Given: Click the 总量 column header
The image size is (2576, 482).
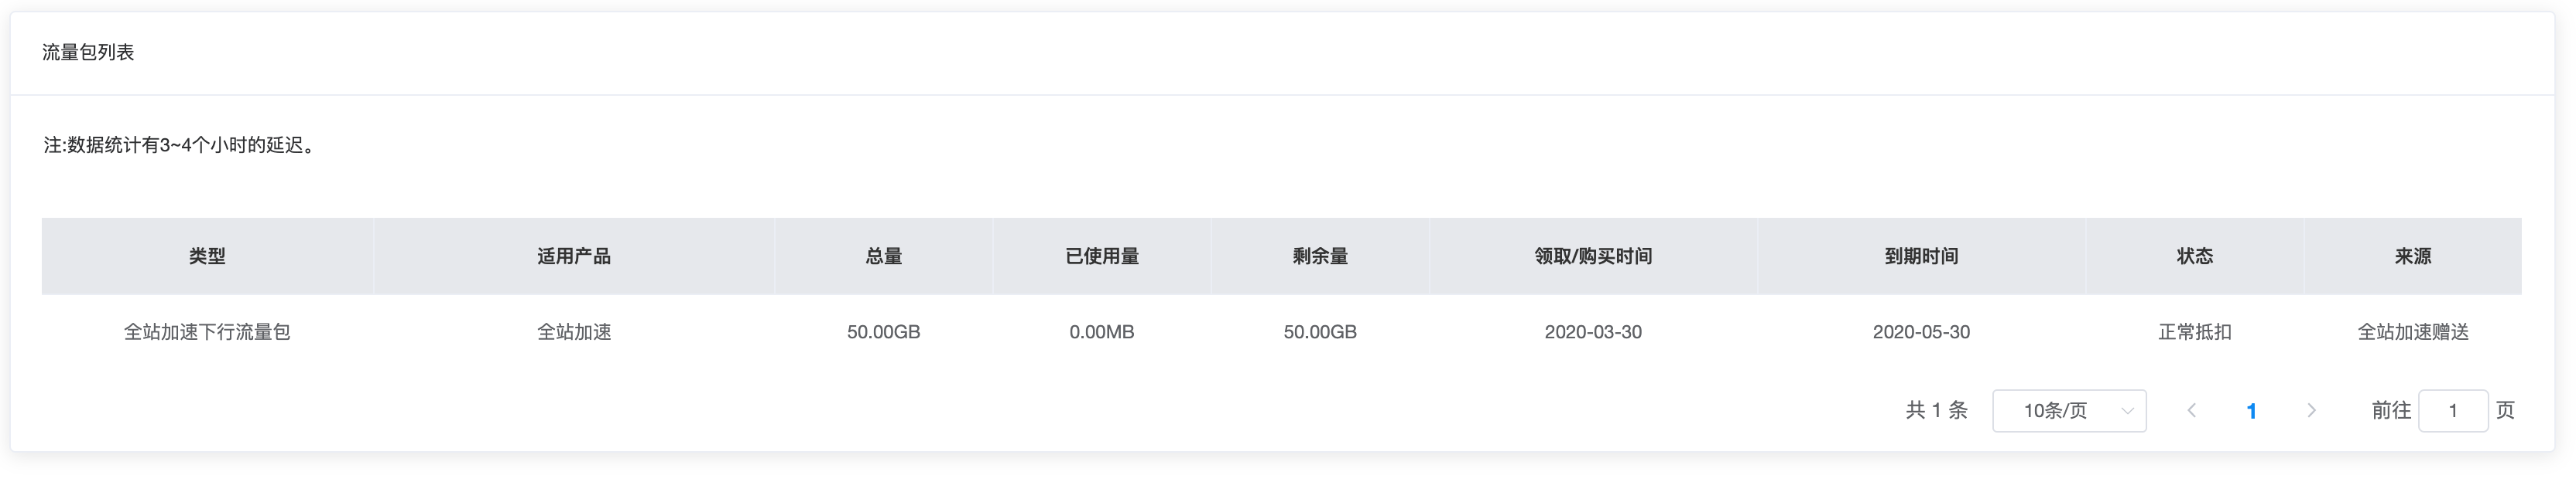Looking at the screenshot, I should coord(884,256).
